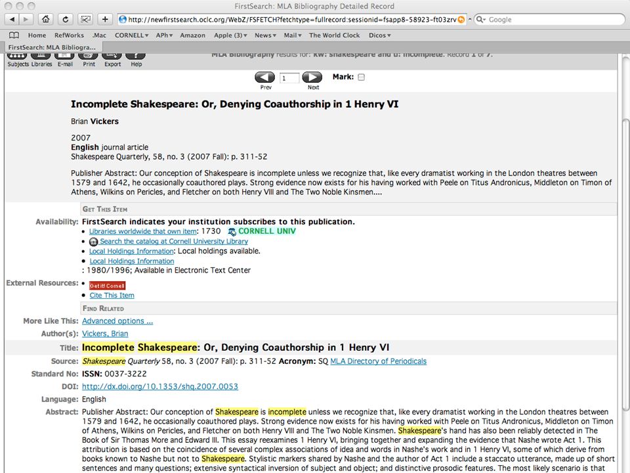Click the Get it! Cornell button
The height and width of the screenshot is (473, 630).
107,286
